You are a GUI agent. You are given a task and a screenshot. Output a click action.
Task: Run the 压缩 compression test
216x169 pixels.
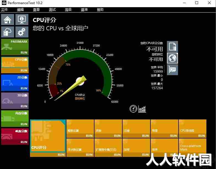click(x=145, y=136)
